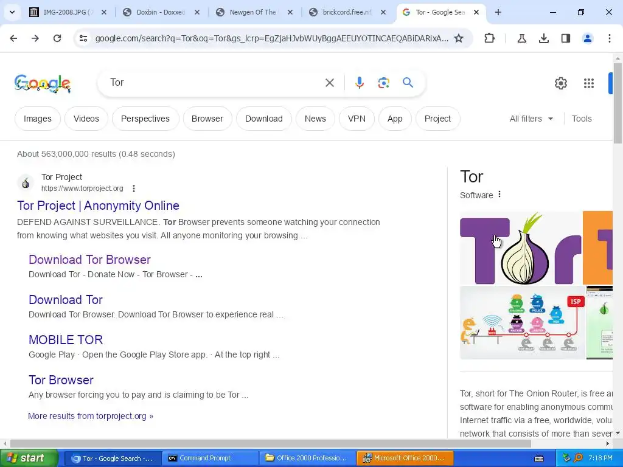Open Tor Project | Anonymity Online result
The height and width of the screenshot is (467, 623).
[98, 206]
